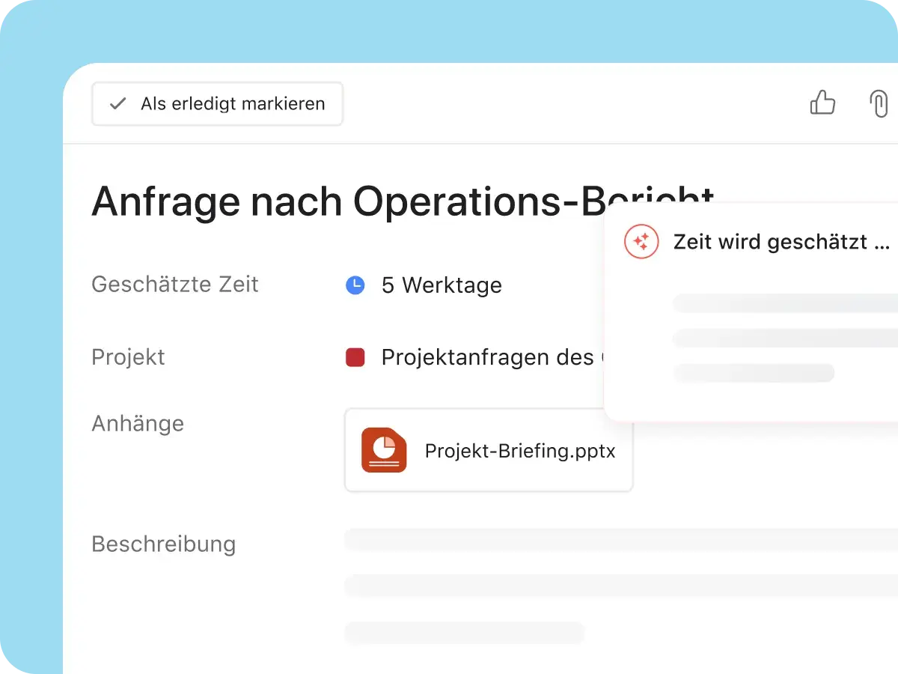Open the Projekt-Briefing.pptx attachment card
The height and width of the screenshot is (674, 898).
489,450
